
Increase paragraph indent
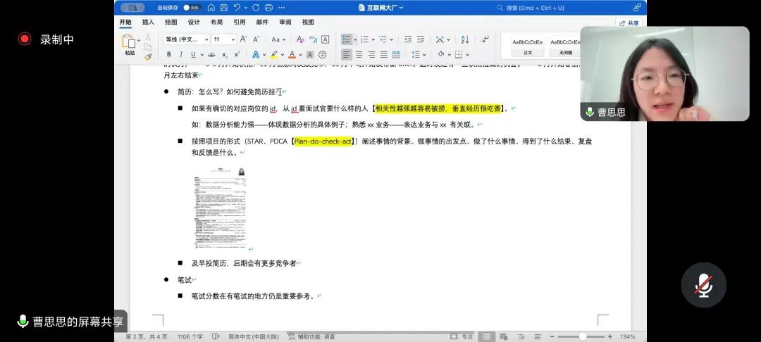421,39
